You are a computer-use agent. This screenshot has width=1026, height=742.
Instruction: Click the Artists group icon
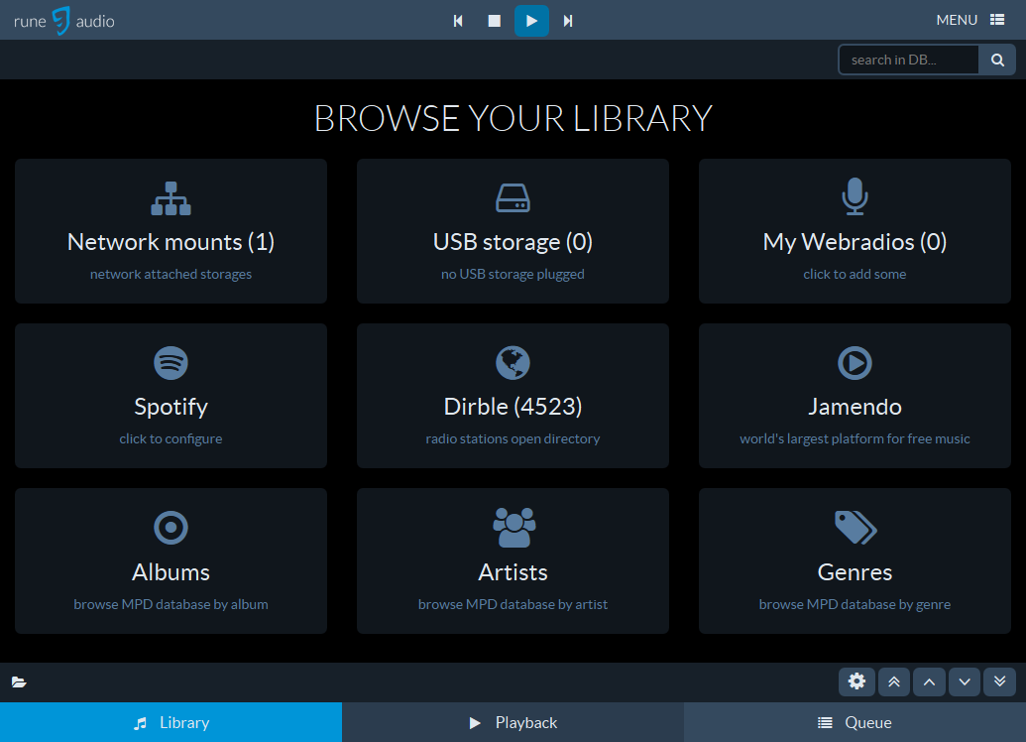pos(513,527)
